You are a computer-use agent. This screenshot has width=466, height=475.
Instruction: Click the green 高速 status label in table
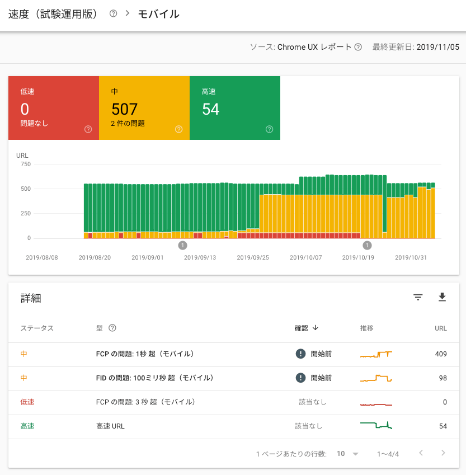pos(27,426)
